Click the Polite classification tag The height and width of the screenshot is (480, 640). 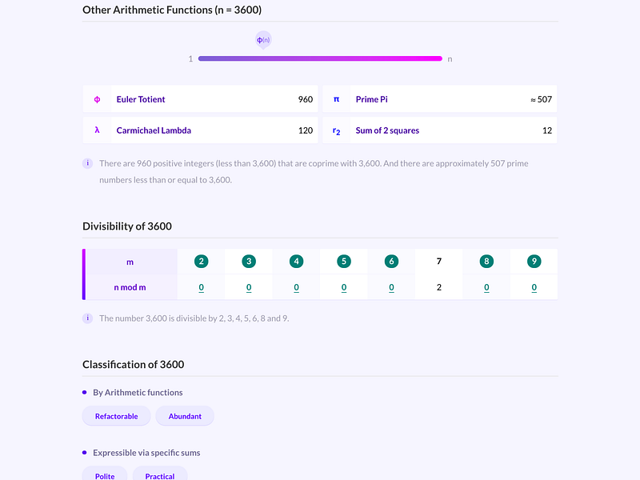[104, 475]
